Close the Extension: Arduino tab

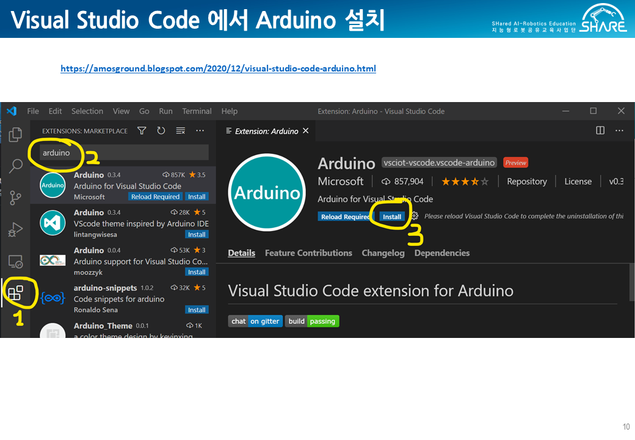click(306, 130)
